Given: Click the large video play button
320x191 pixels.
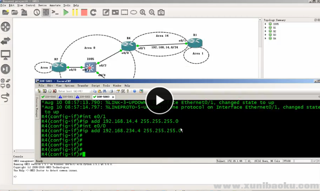Looking at the screenshot, I should click(x=160, y=100).
